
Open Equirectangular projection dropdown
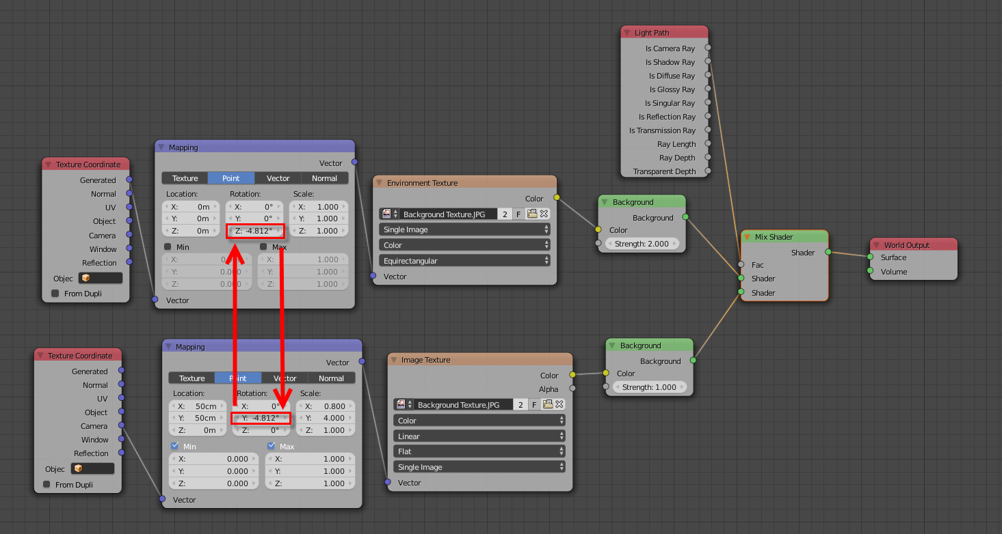tap(465, 261)
